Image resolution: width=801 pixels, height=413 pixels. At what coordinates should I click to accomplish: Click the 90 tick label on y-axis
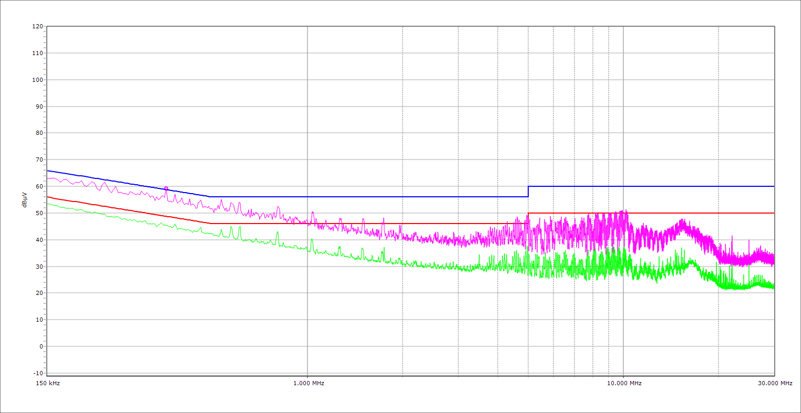click(39, 107)
